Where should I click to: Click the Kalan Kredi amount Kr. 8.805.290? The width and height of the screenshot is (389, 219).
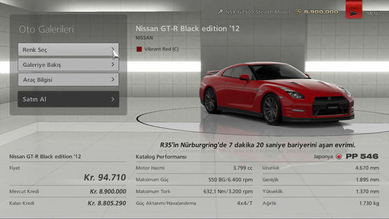coord(106,203)
